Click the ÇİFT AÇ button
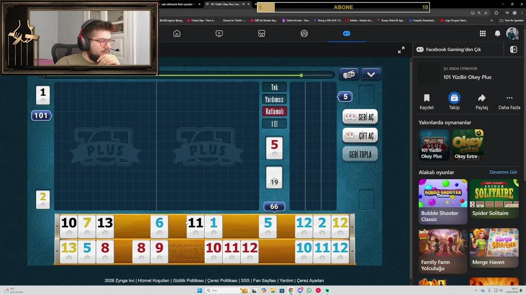 point(360,136)
